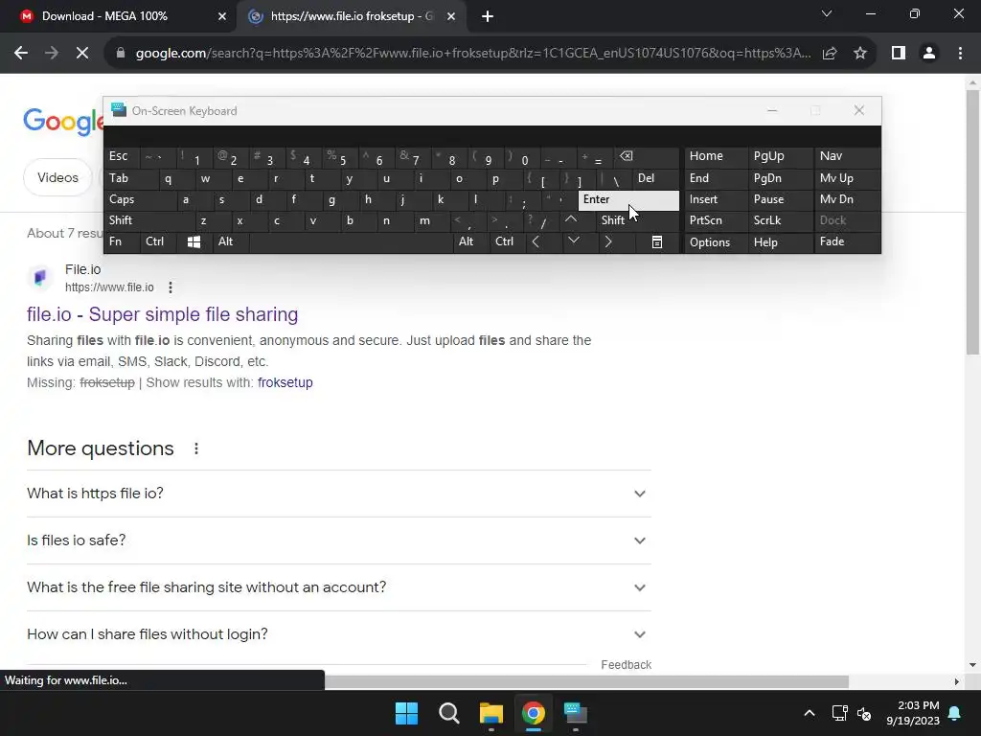This screenshot has width=981, height=736.
Task: Click the PrtScn key
Action: click(x=715, y=220)
